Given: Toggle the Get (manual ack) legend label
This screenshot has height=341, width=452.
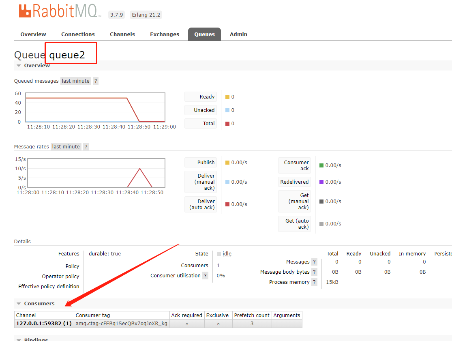Looking at the screenshot, I should [x=294, y=201].
